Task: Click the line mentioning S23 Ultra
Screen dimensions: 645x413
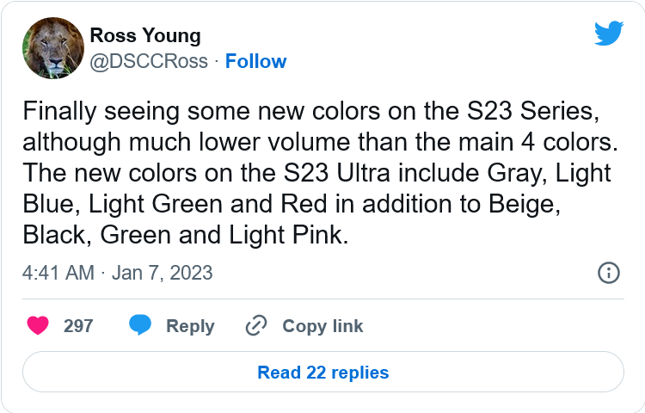Action: click(x=316, y=173)
